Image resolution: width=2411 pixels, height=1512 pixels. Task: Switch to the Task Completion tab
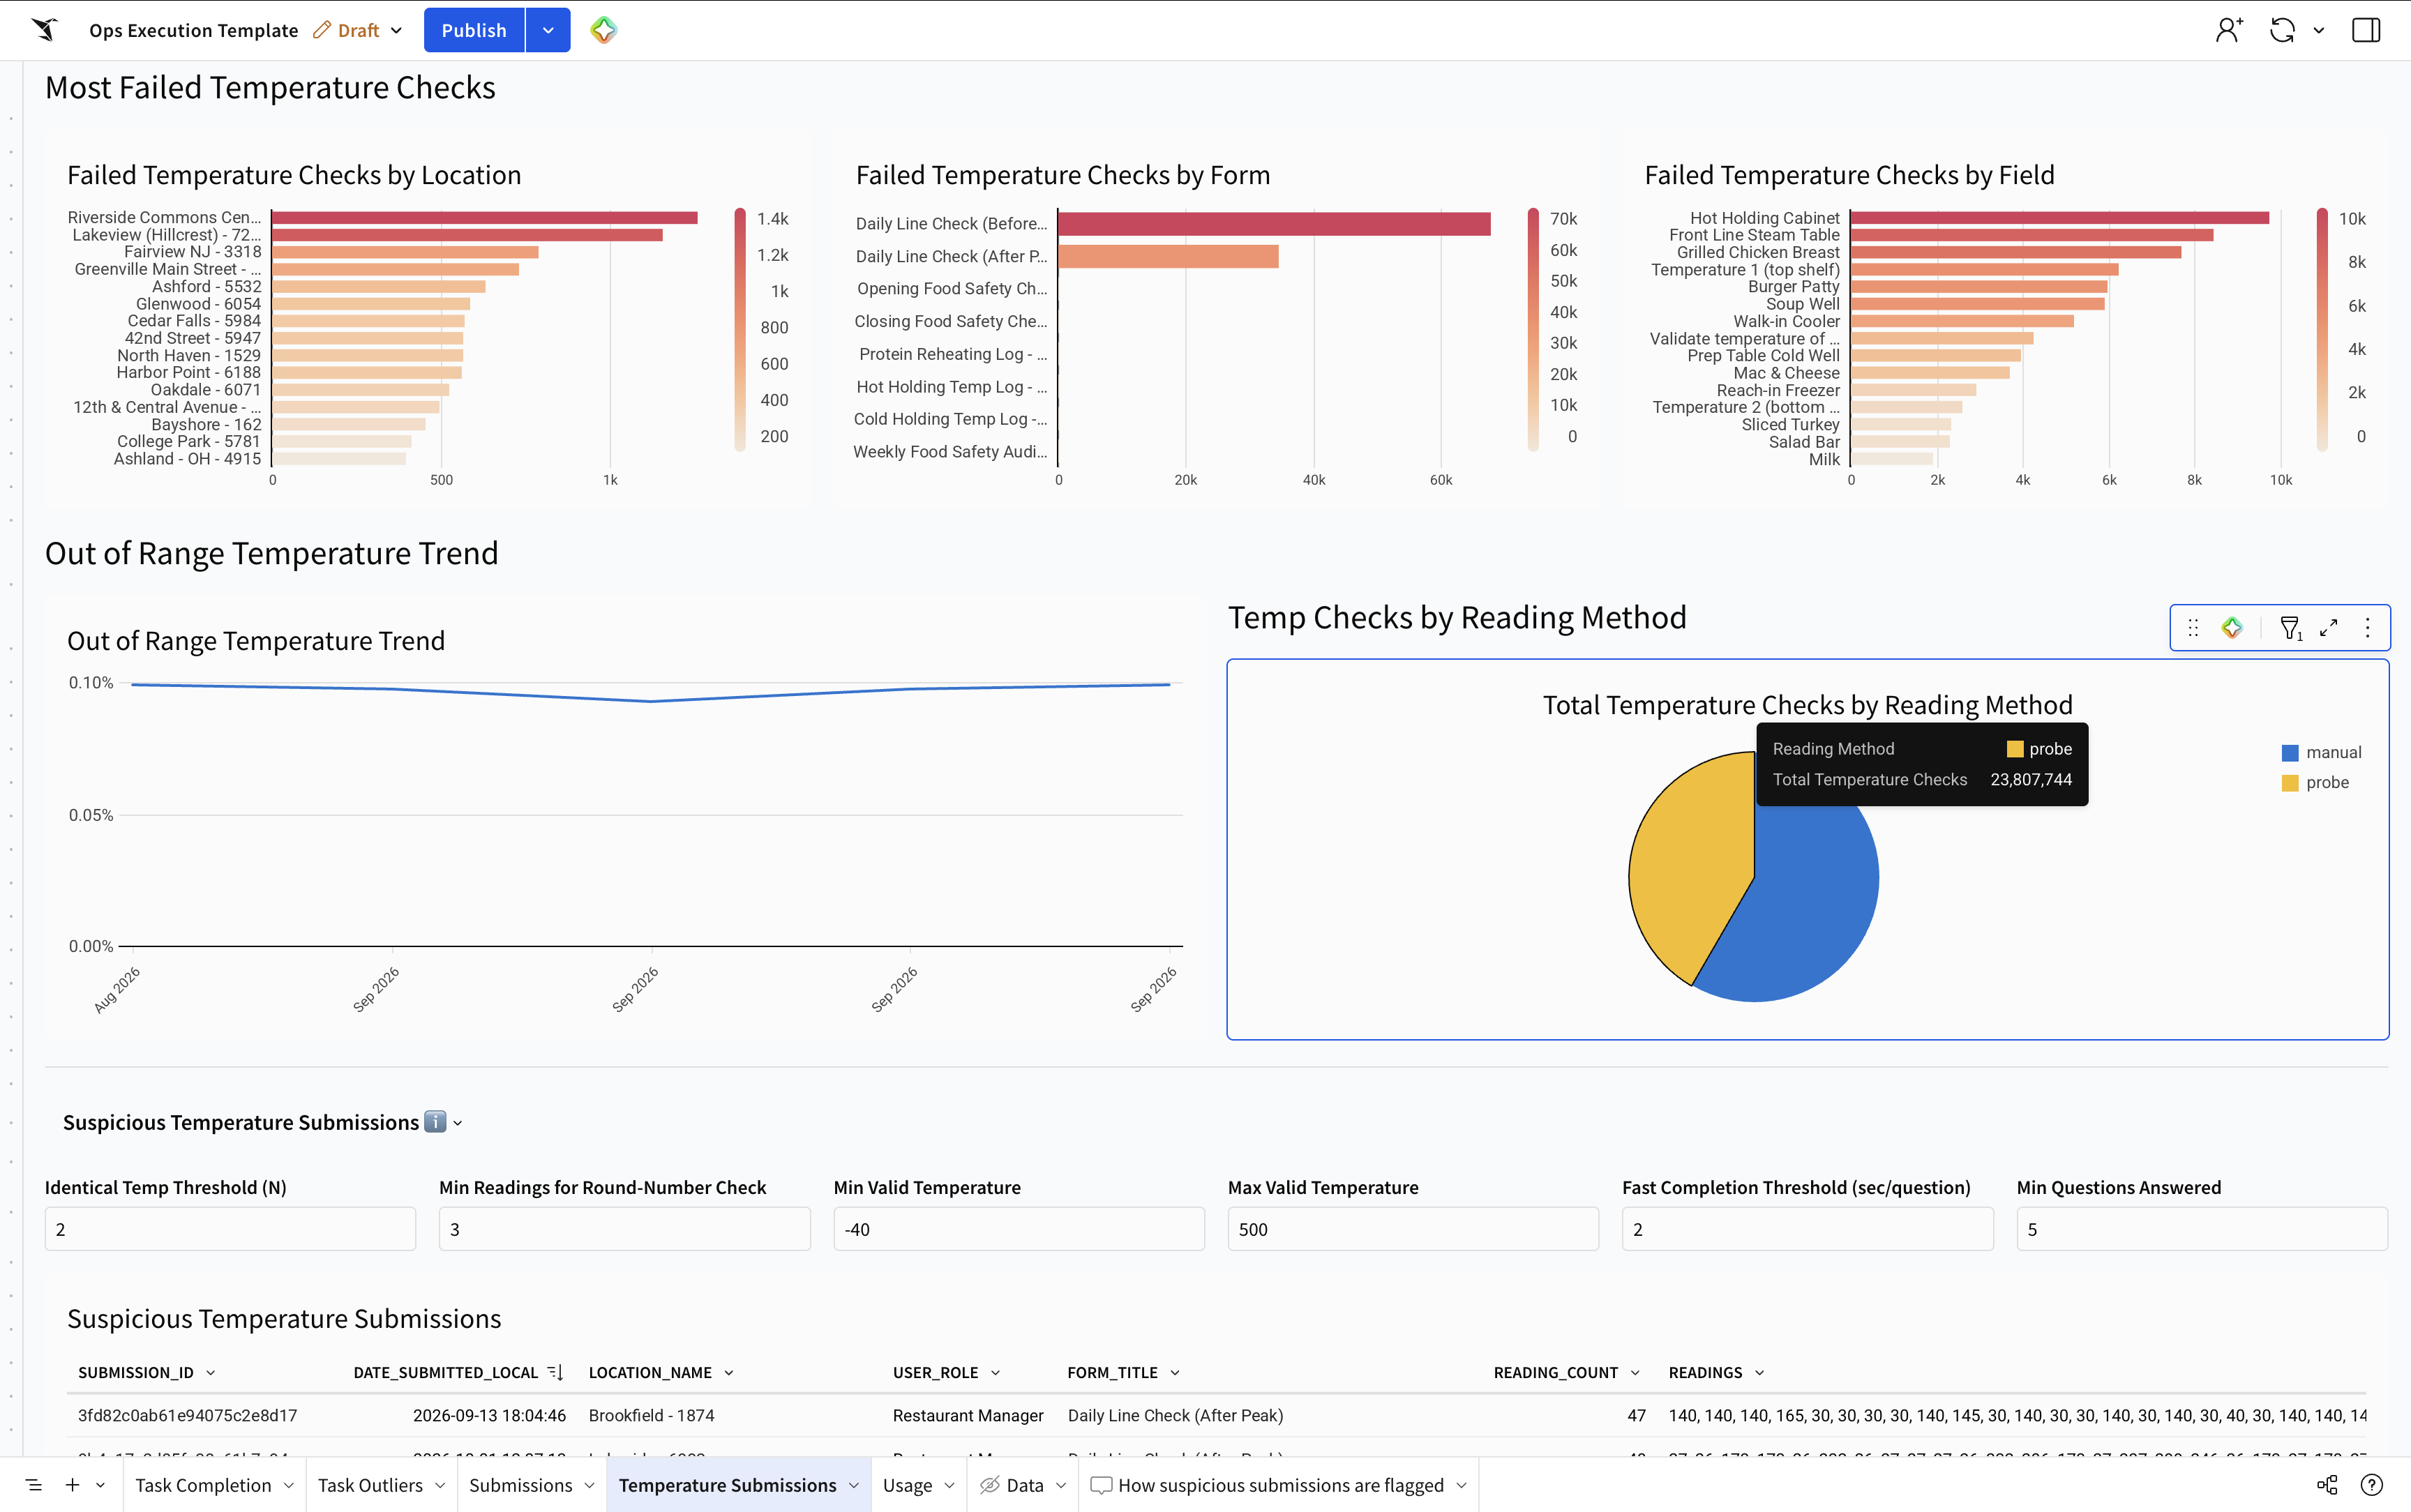coord(203,1485)
